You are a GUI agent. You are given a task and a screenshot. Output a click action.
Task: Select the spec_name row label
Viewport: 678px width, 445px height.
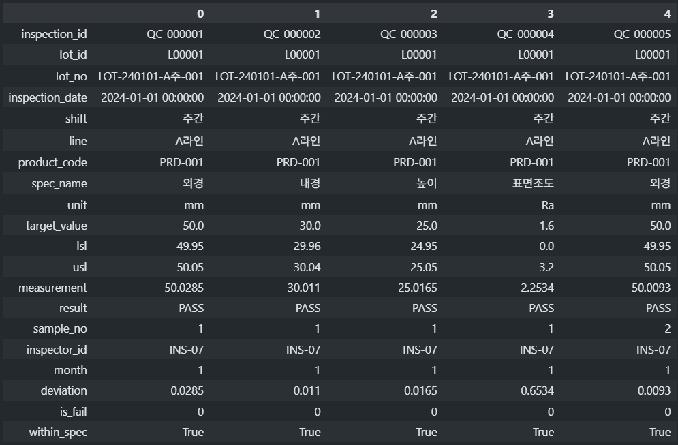57,183
